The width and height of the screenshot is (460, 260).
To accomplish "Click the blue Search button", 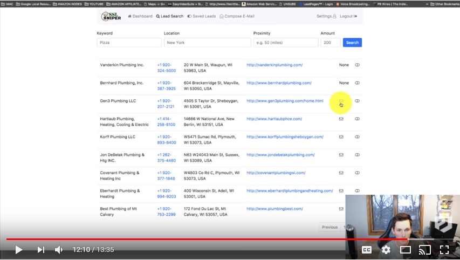I will [352, 43].
